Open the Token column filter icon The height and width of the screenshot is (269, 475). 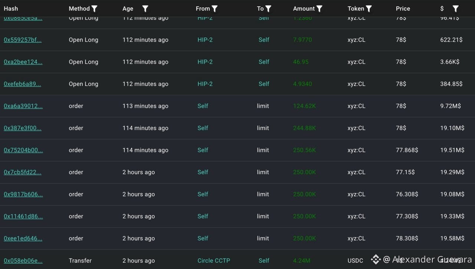click(369, 9)
